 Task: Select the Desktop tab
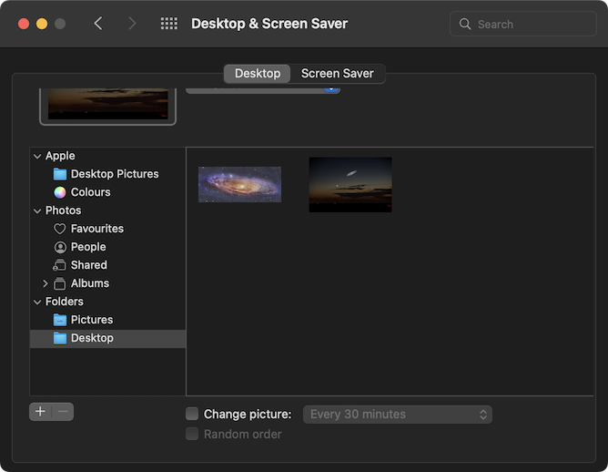point(257,74)
